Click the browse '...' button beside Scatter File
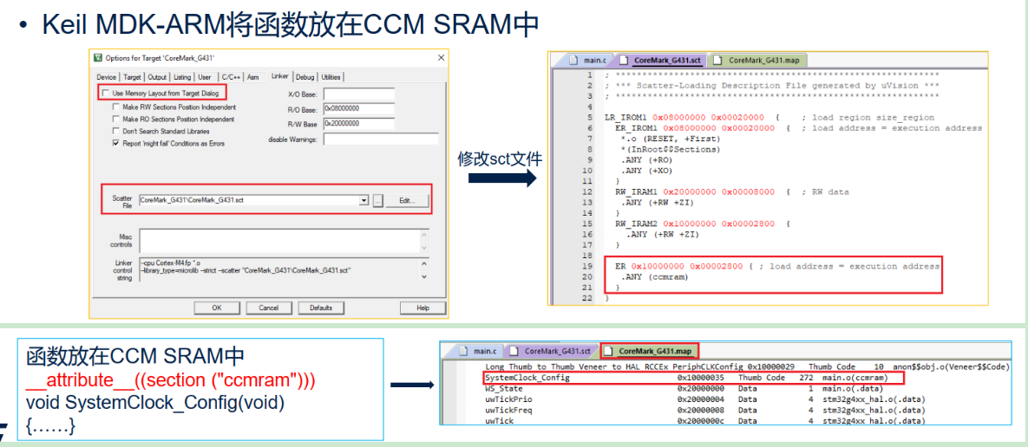The width and height of the screenshot is (1028, 447). click(377, 201)
